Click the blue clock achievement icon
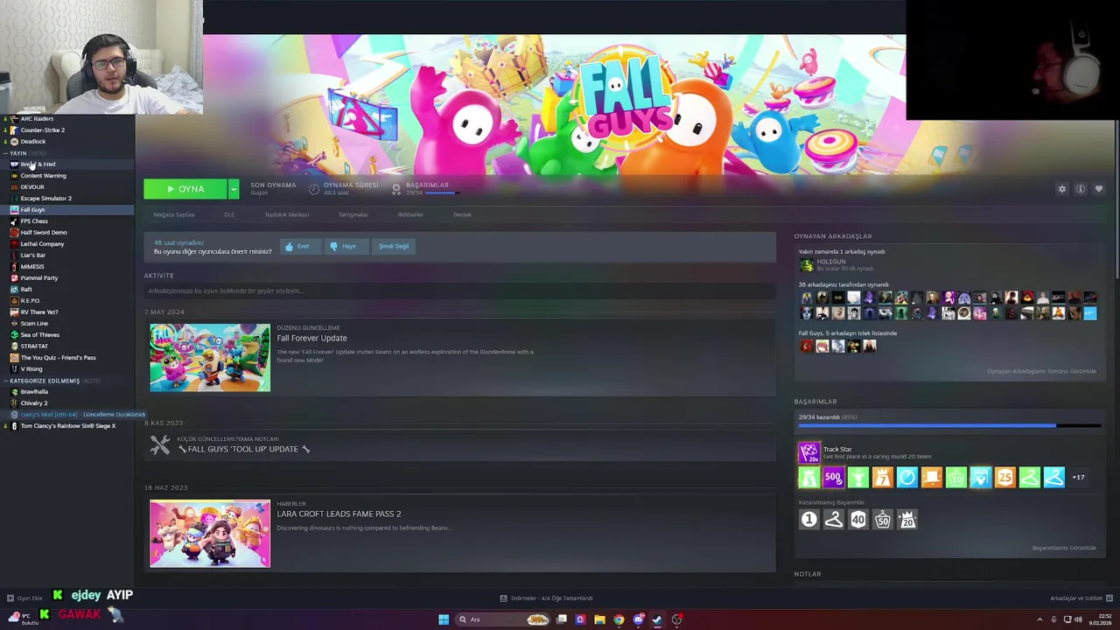The height and width of the screenshot is (630, 1120). 906,477
